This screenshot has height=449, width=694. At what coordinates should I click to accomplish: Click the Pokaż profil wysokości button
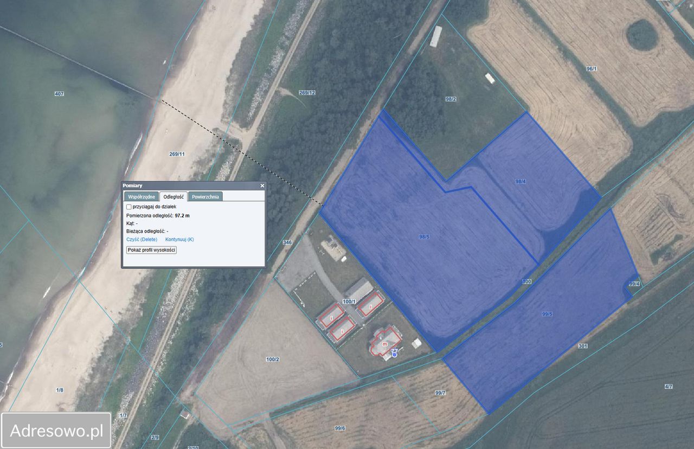[151, 250]
